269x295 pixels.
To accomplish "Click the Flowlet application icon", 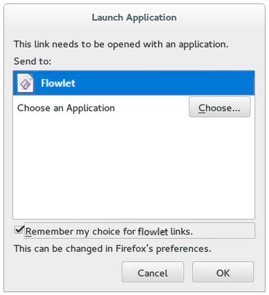I will (x=26, y=83).
